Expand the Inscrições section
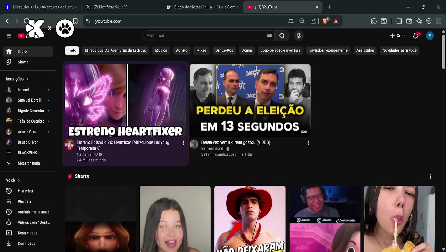 pyautogui.click(x=17, y=79)
